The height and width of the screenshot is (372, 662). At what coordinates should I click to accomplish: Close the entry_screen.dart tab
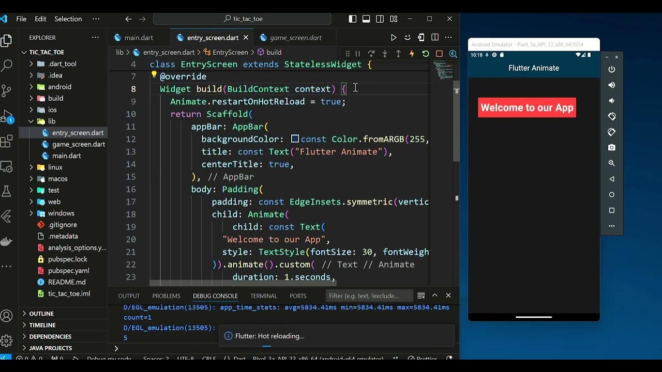coord(246,38)
